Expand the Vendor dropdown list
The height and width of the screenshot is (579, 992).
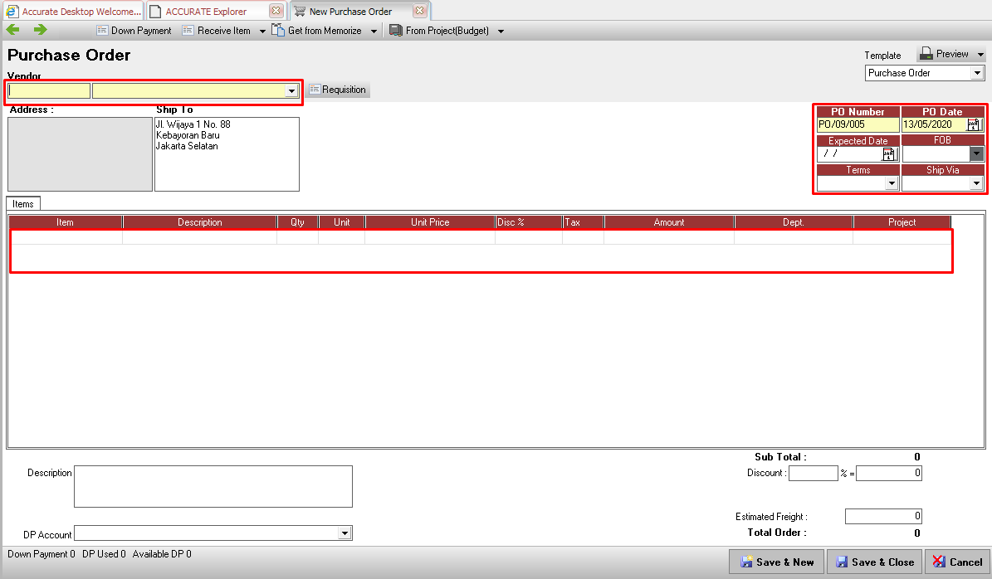[x=291, y=90]
